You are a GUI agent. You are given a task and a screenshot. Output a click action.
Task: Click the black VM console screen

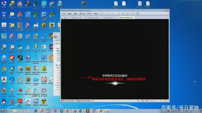115,59
